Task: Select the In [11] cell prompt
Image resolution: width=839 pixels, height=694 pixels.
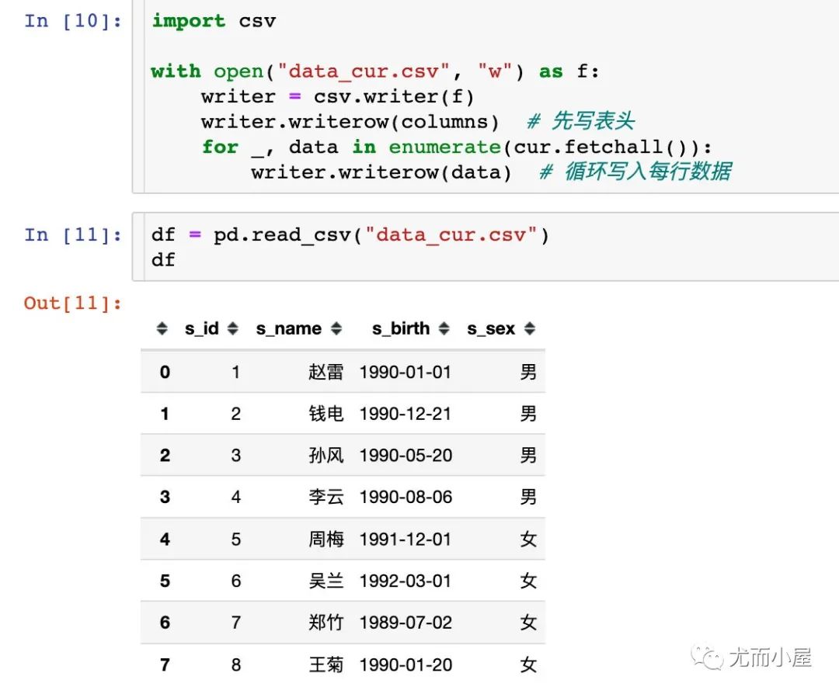Action: coord(73,234)
